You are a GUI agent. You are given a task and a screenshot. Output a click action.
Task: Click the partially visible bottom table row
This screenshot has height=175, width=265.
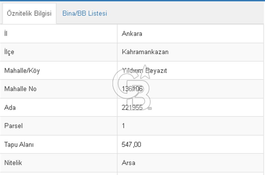(132, 173)
